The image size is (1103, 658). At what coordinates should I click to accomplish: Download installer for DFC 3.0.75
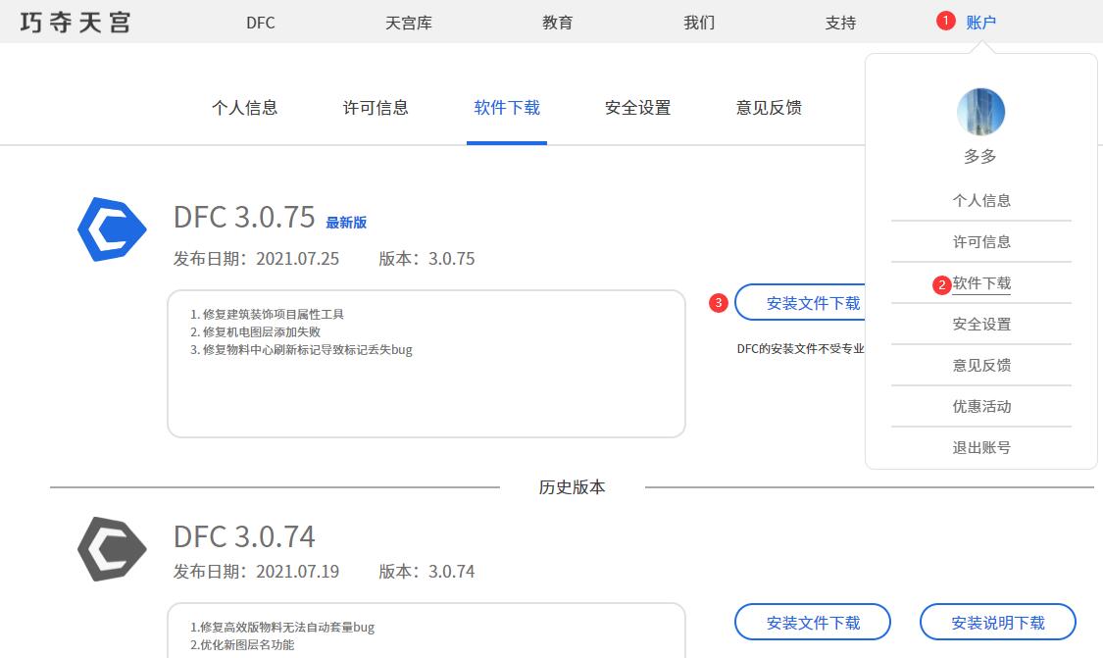coord(800,303)
